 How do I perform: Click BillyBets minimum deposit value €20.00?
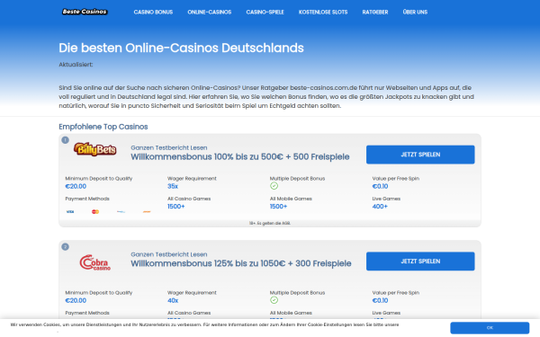click(76, 186)
